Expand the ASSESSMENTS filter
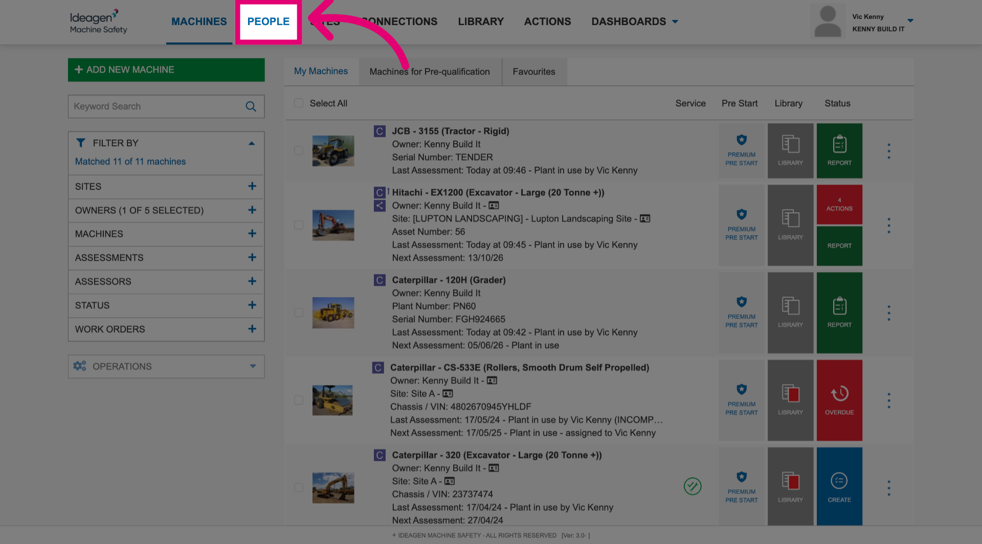The image size is (982, 544). 166,258
